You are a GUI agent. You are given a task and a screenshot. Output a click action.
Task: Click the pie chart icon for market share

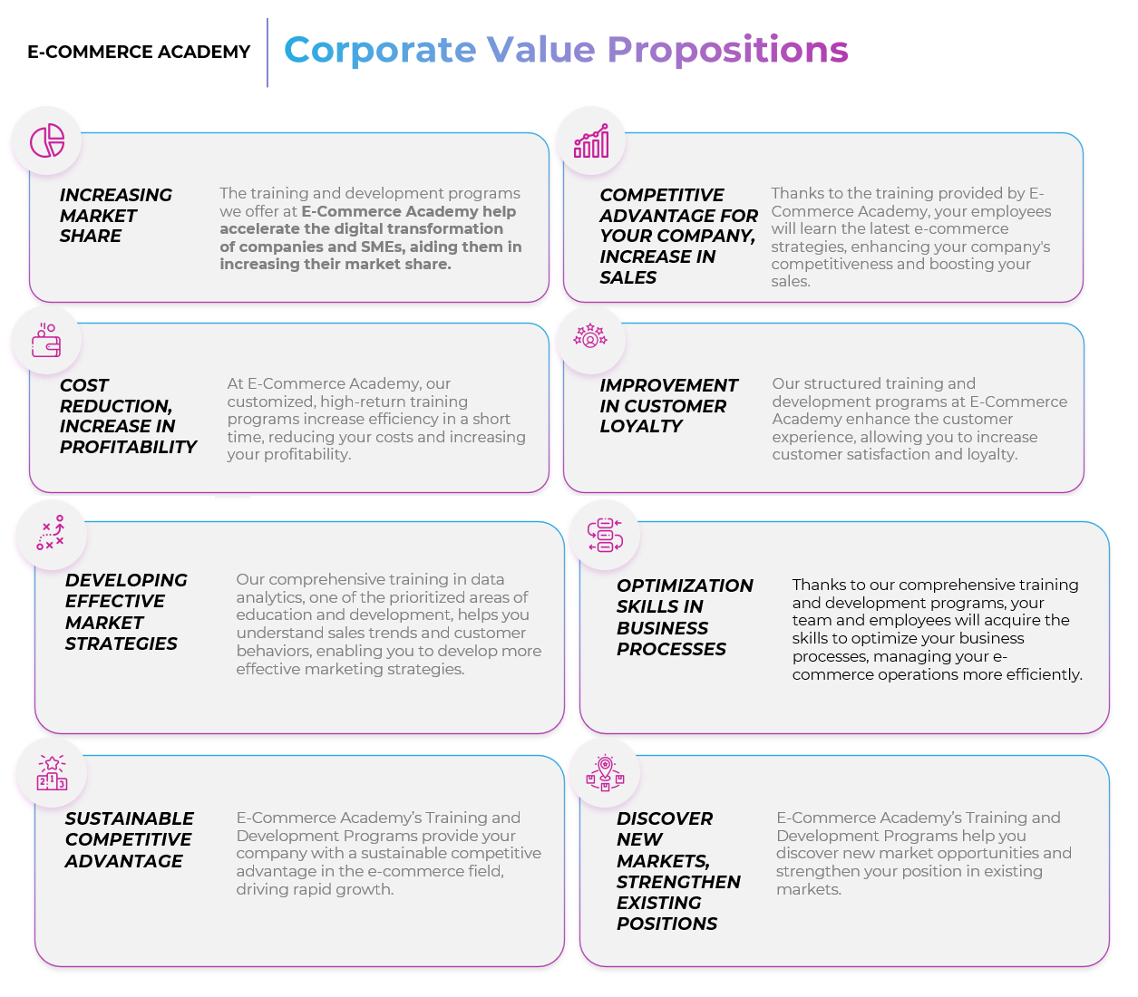[x=47, y=141]
